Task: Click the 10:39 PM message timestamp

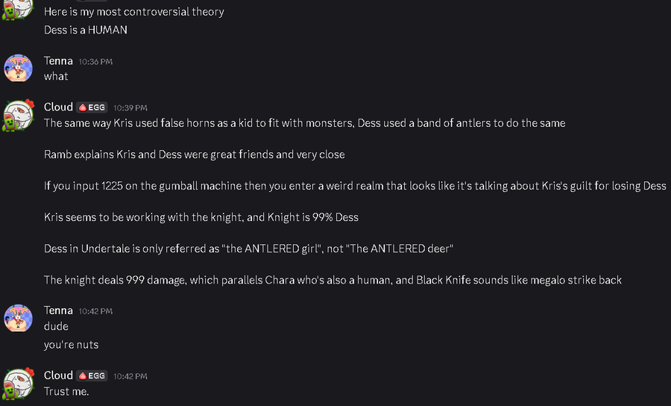Action: 130,108
